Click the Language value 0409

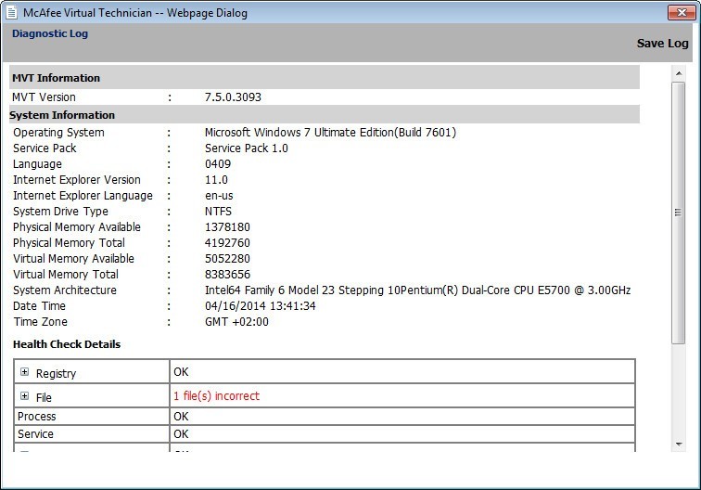[218, 164]
